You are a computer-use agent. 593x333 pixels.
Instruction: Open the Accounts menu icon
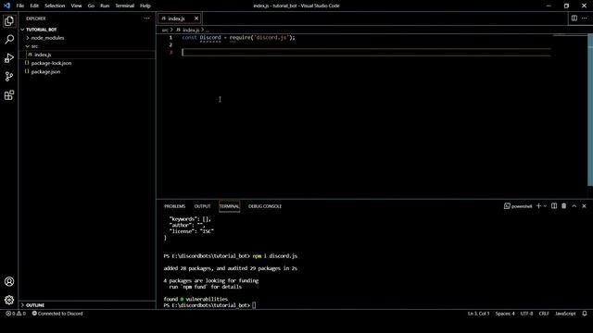click(9, 281)
